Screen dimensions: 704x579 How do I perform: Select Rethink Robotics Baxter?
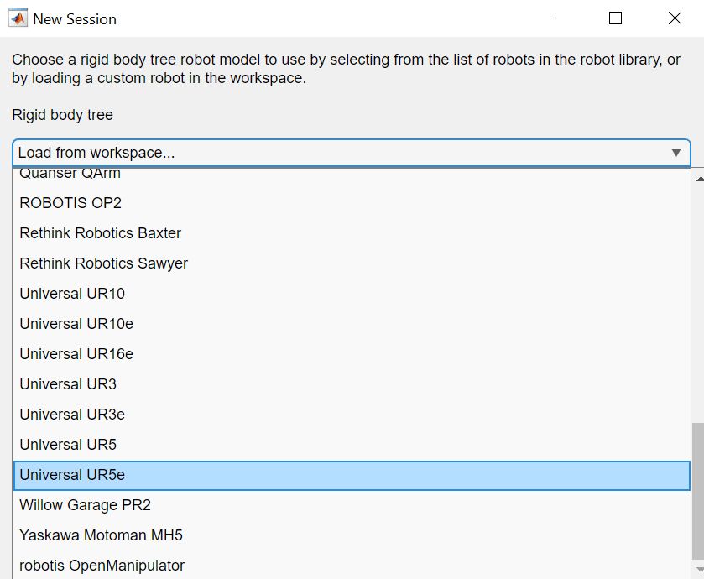pos(100,233)
